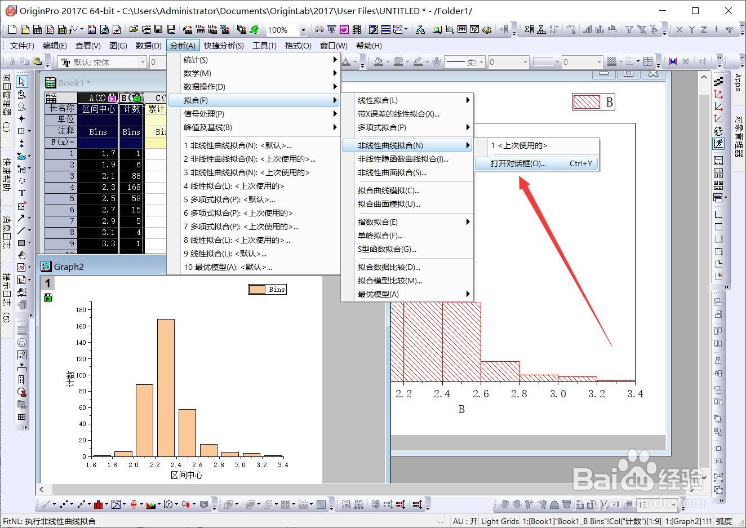This screenshot has width=746, height=528.
Task: Open the font name dropdown
Action: tap(142, 62)
